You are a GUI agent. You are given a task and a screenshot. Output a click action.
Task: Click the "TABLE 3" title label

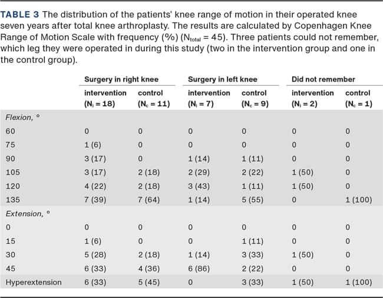[23, 13]
